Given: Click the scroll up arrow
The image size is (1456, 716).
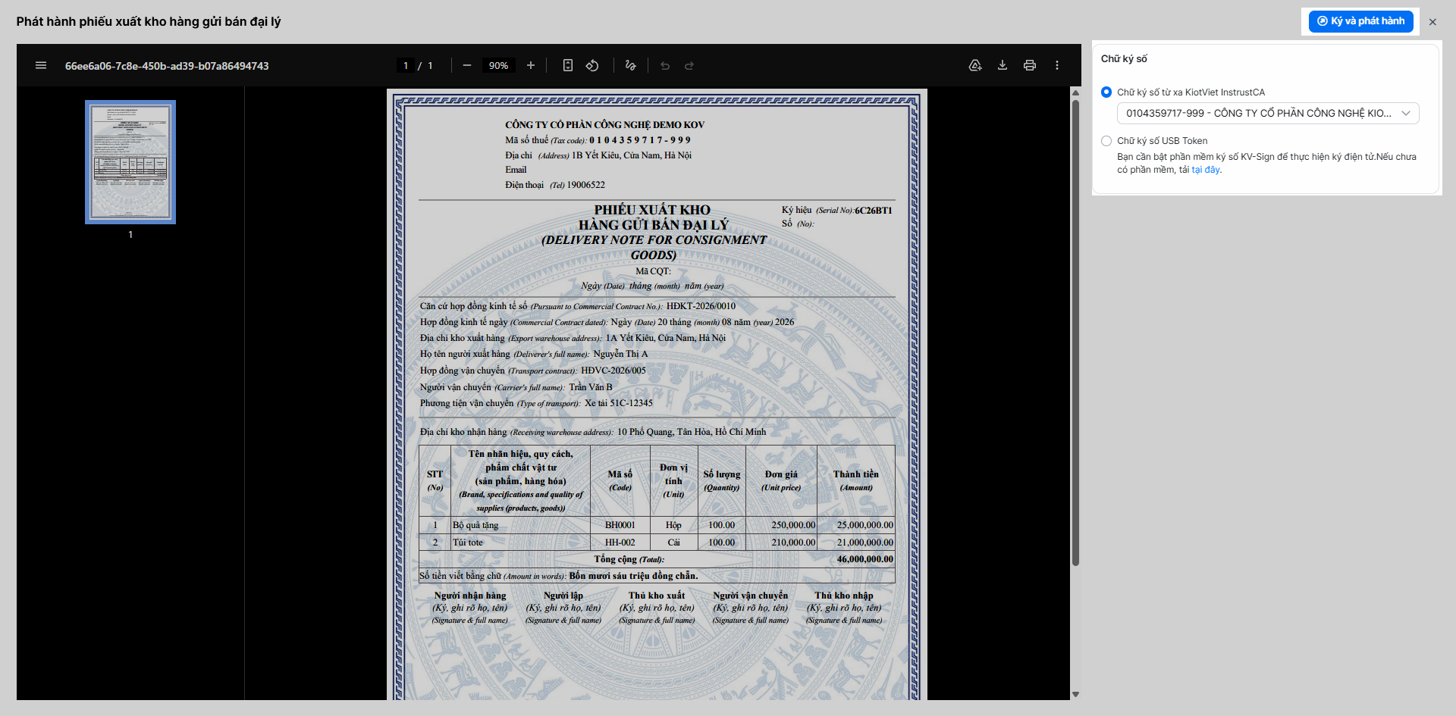Looking at the screenshot, I should click(x=1075, y=92).
